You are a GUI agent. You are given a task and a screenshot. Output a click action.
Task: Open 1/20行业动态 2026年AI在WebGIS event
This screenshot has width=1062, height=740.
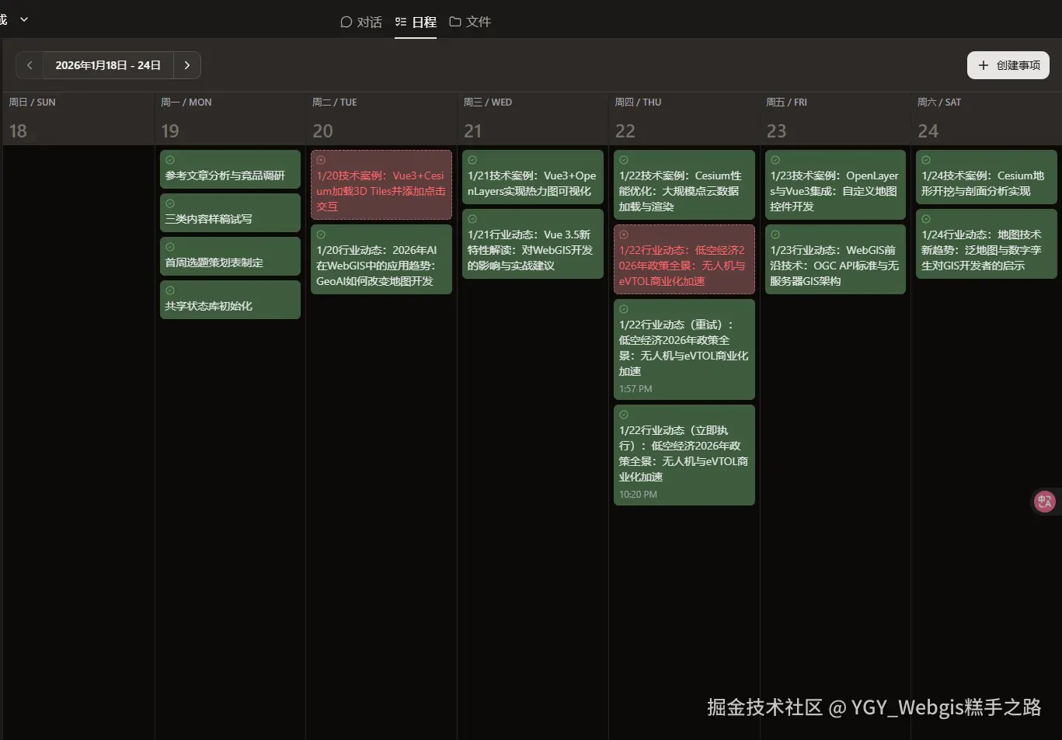pos(381,259)
